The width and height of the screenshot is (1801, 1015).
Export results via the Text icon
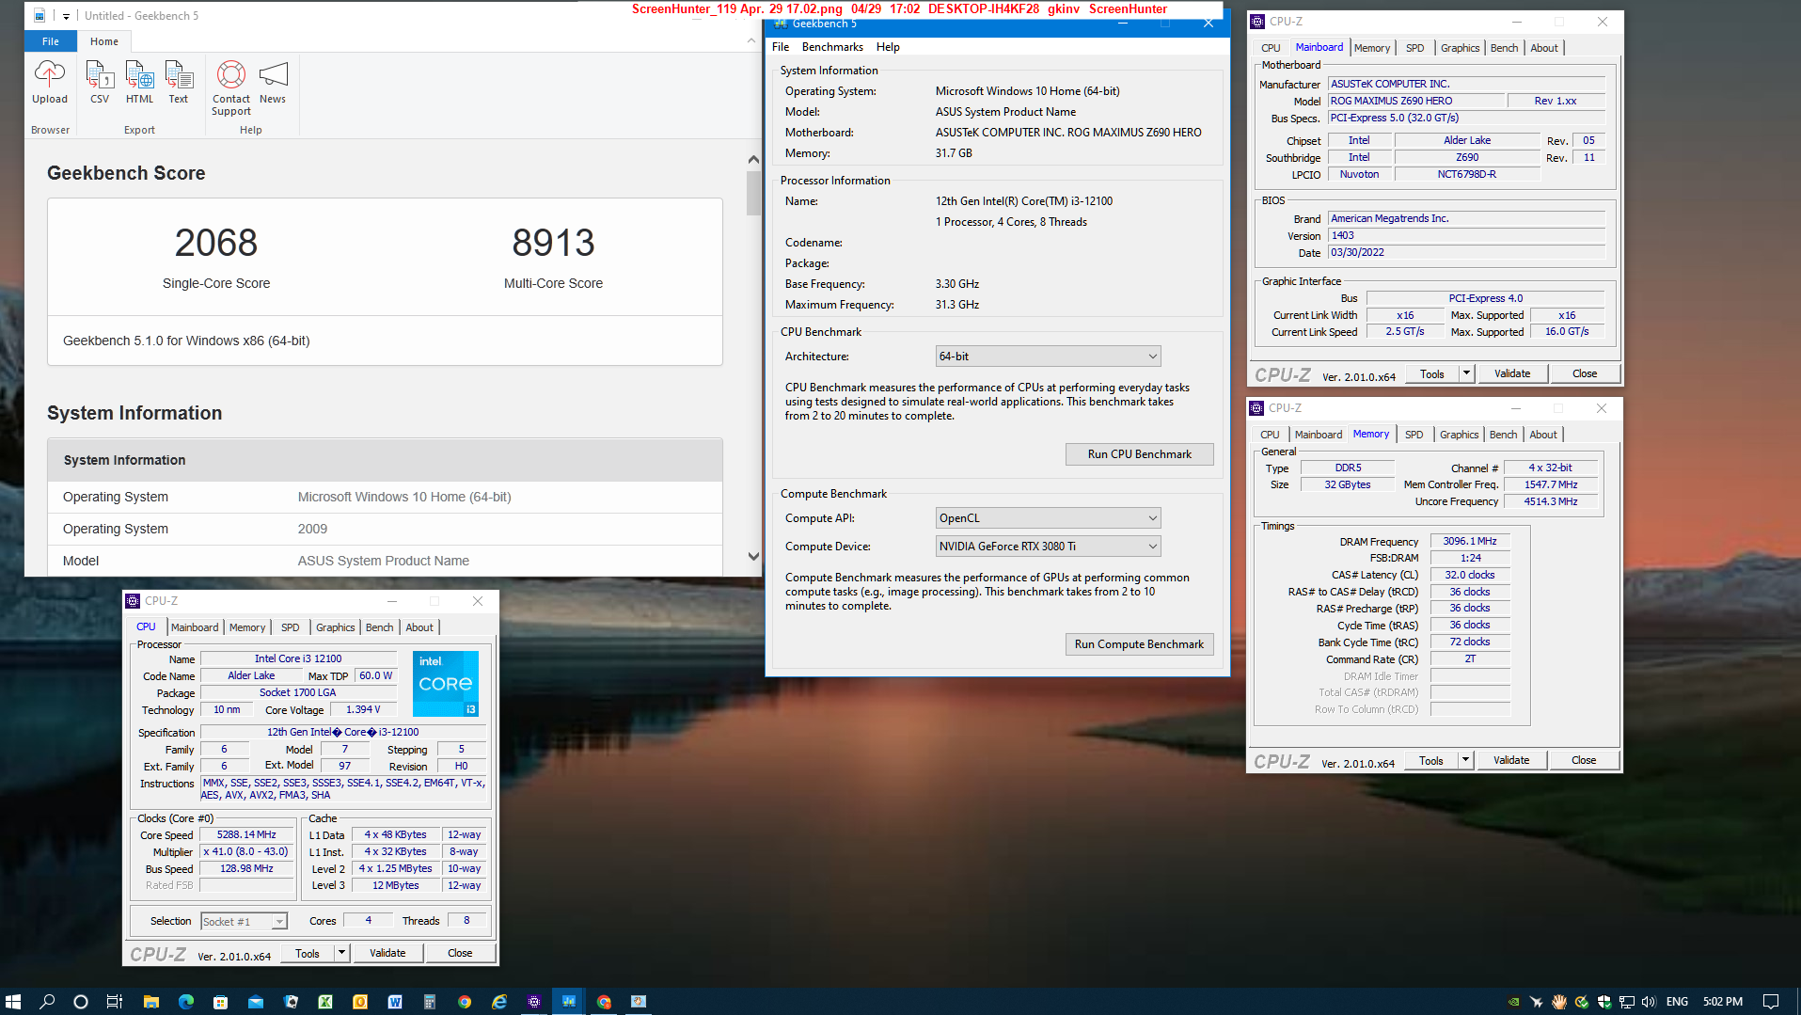click(x=179, y=74)
